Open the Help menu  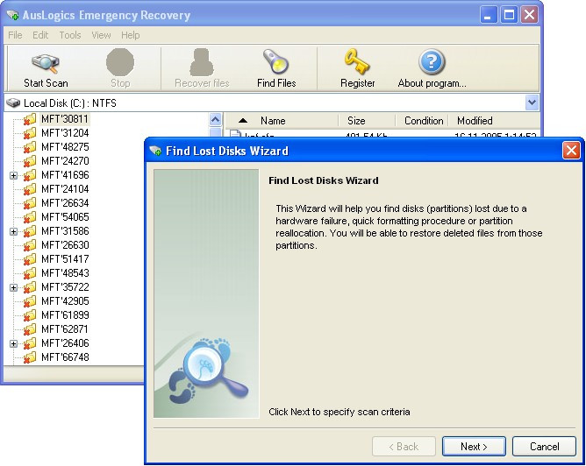131,35
